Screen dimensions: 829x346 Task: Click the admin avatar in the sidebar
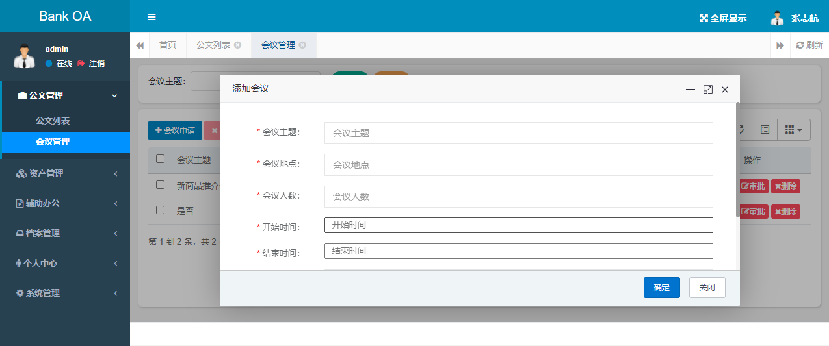[24, 56]
